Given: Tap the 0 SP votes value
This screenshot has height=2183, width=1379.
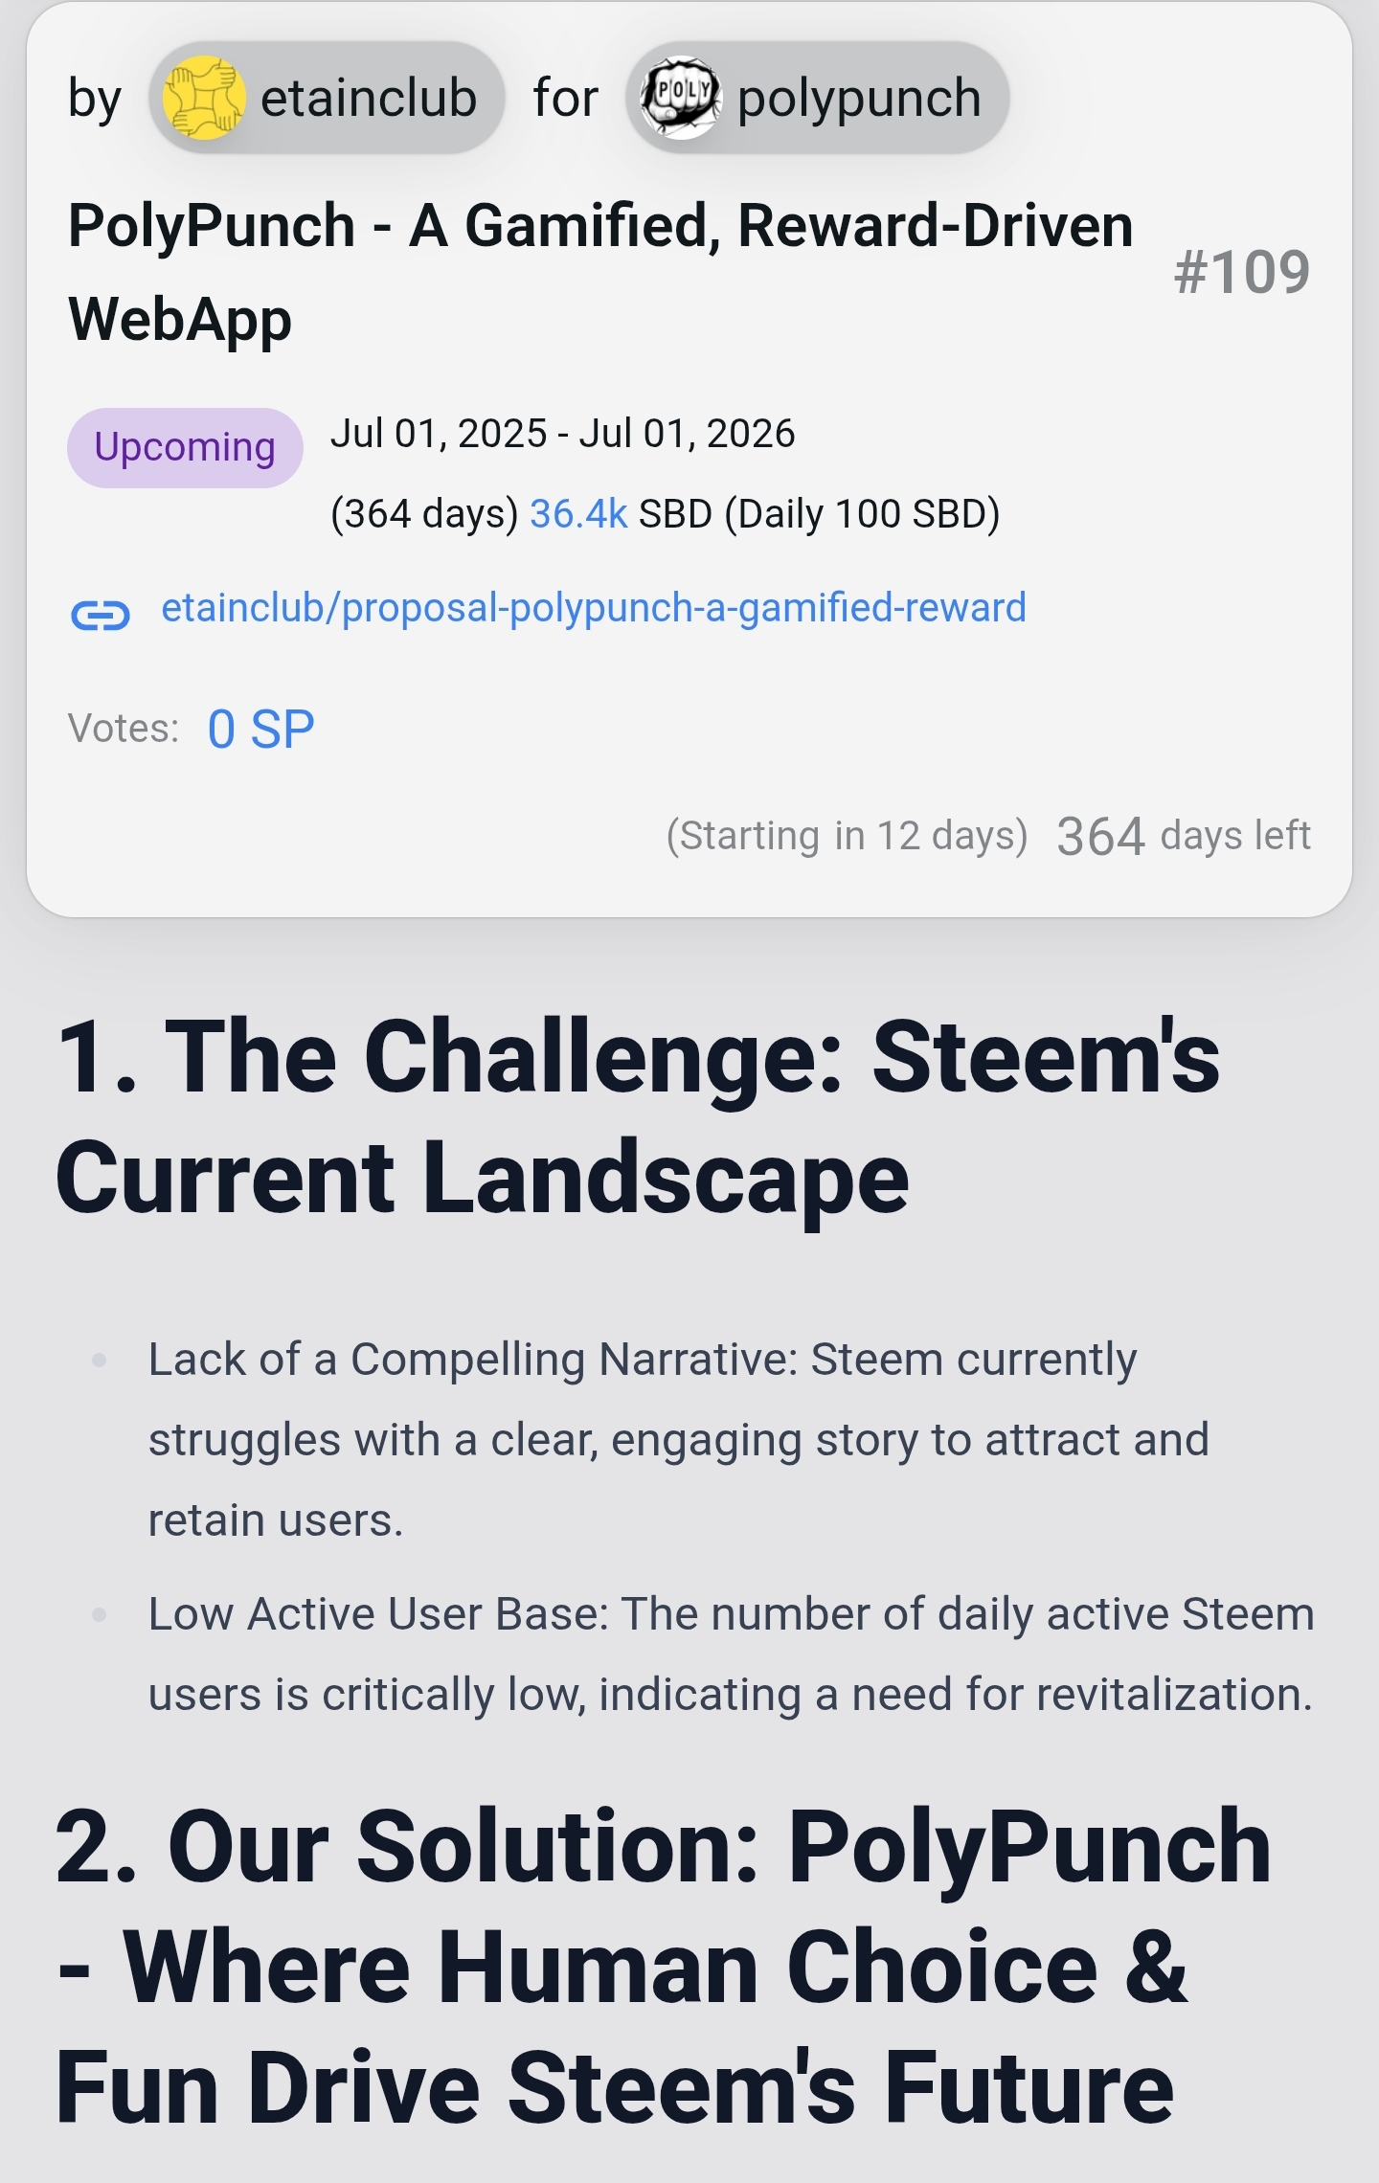Looking at the screenshot, I should point(260,730).
